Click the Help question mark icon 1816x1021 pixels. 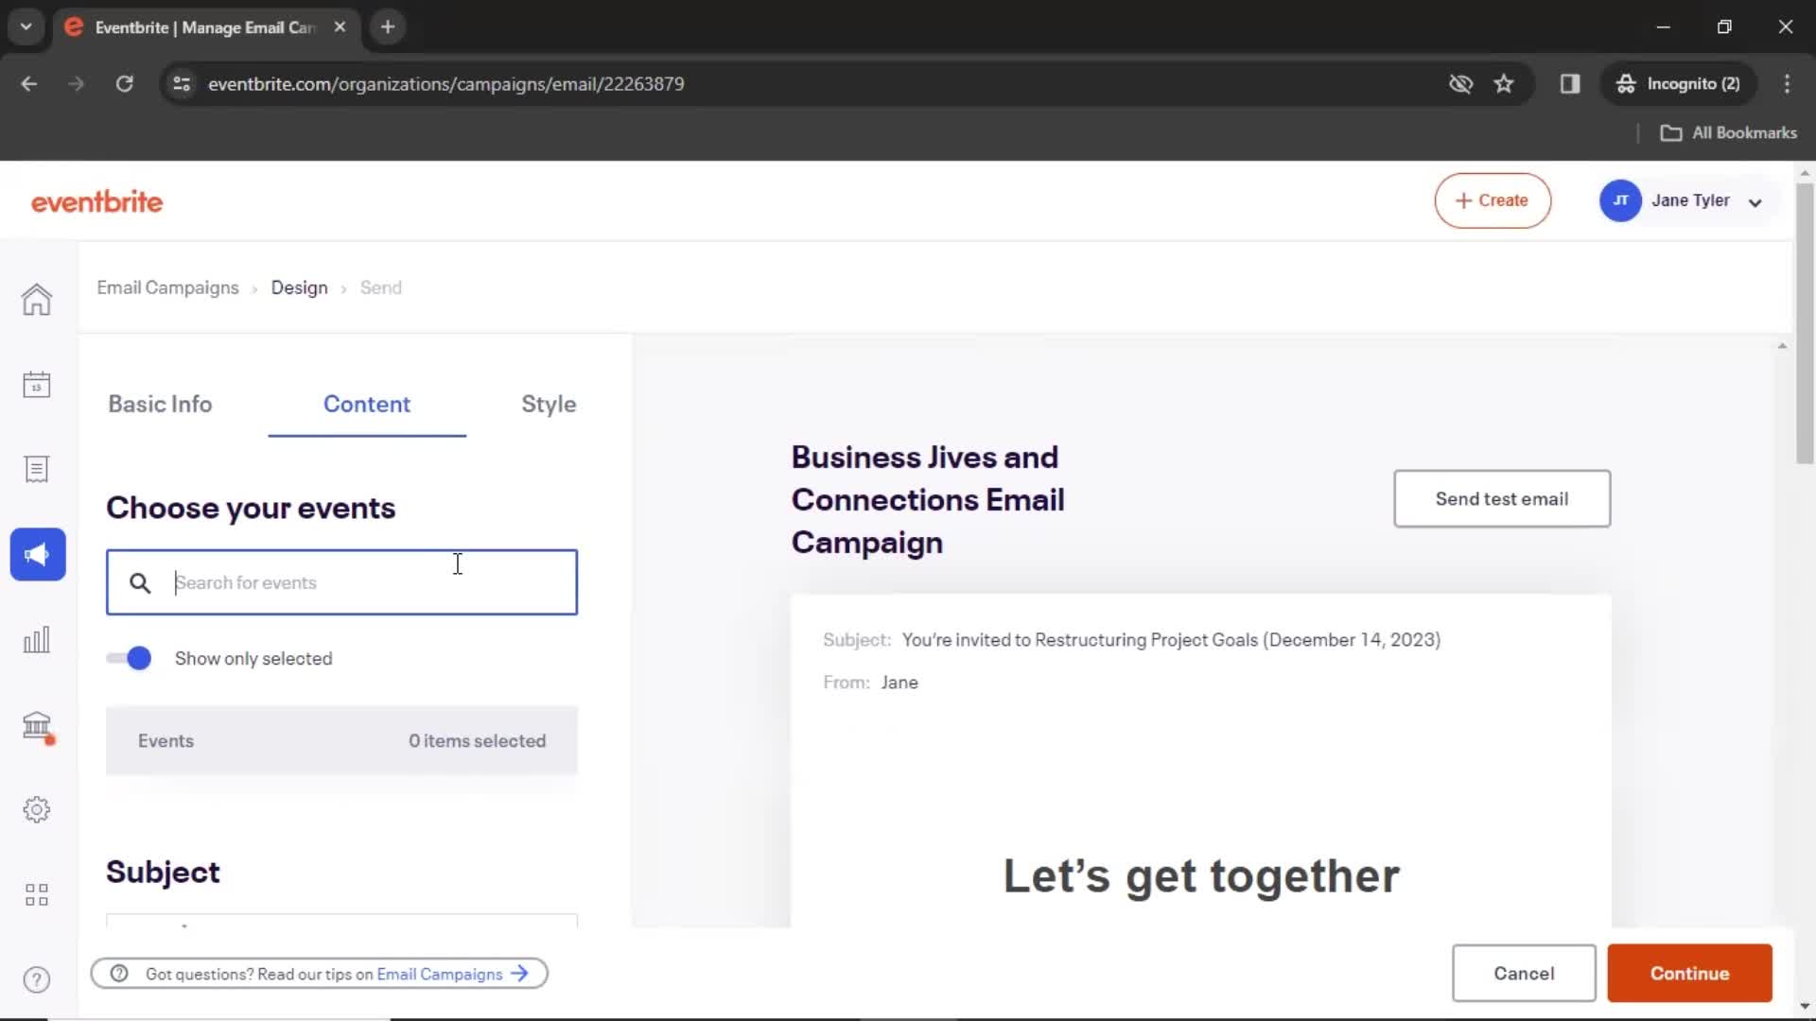point(37,979)
